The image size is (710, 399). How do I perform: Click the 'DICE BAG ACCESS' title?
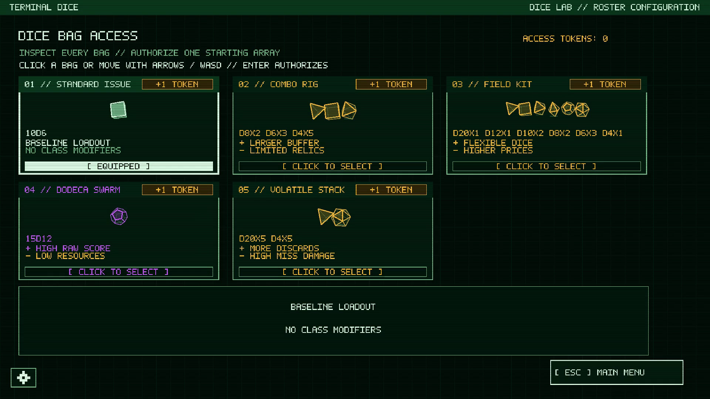click(x=78, y=36)
